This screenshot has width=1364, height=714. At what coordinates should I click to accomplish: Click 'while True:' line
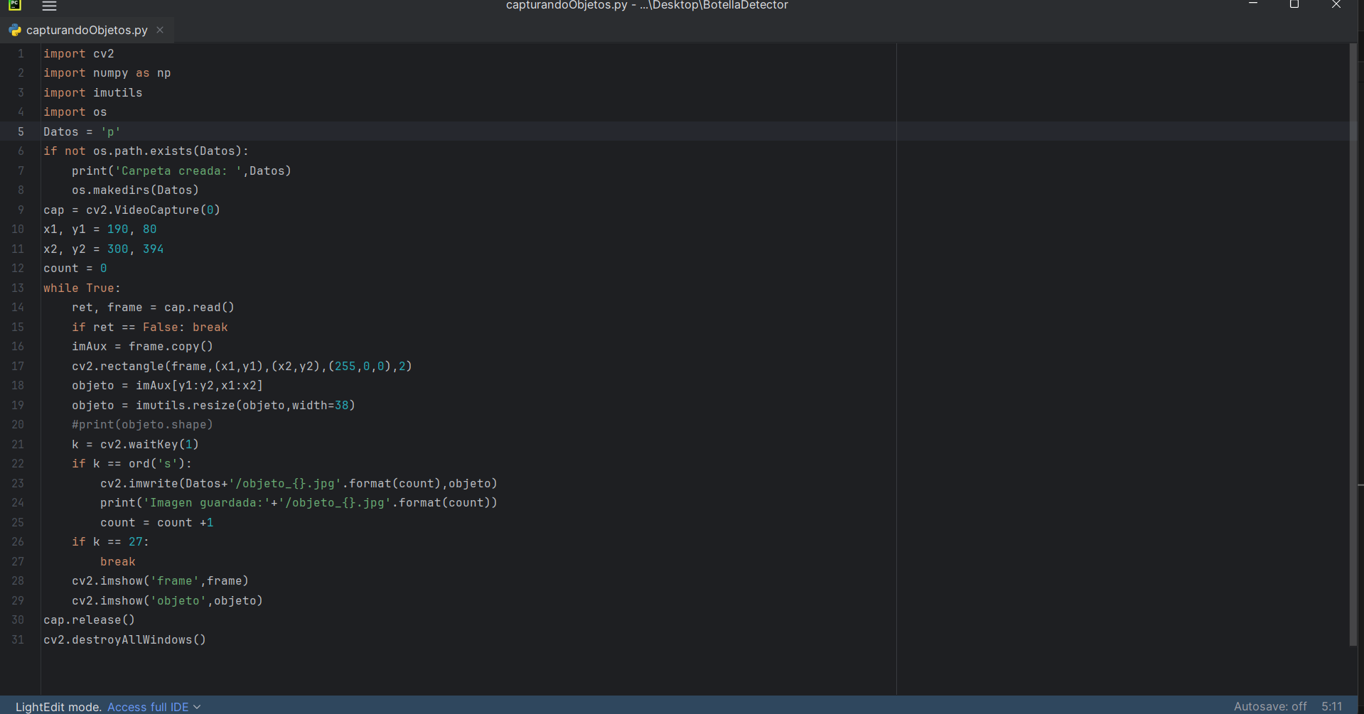pyautogui.click(x=82, y=288)
